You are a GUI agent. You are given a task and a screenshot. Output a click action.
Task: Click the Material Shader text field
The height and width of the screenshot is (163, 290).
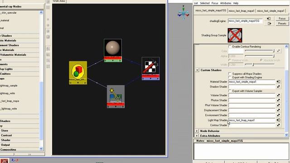(x=252, y=81)
